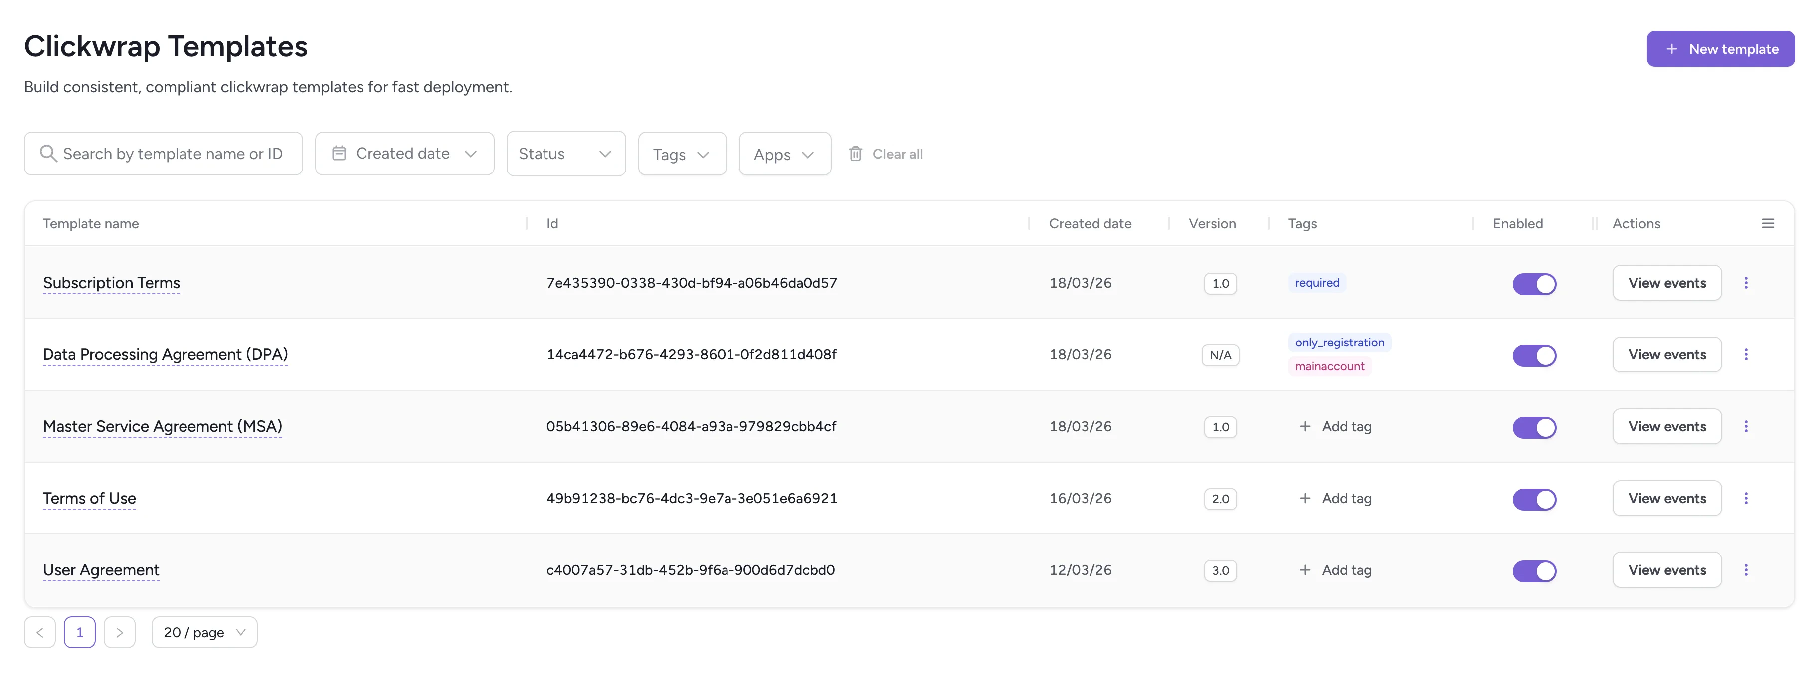This screenshot has width=1818, height=688.
Task: Click the trash Clear all filters icon
Action: tap(855, 154)
